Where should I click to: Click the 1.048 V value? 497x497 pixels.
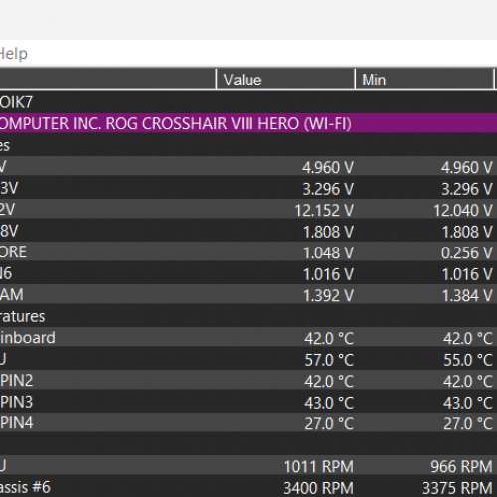[x=328, y=253]
